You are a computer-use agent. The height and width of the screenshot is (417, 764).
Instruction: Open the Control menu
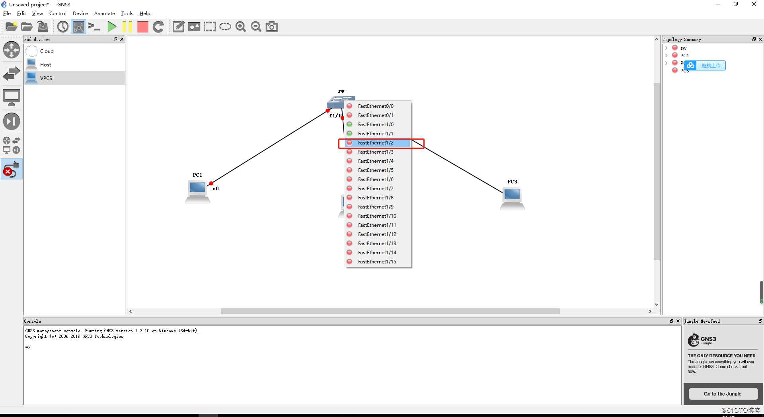[58, 13]
